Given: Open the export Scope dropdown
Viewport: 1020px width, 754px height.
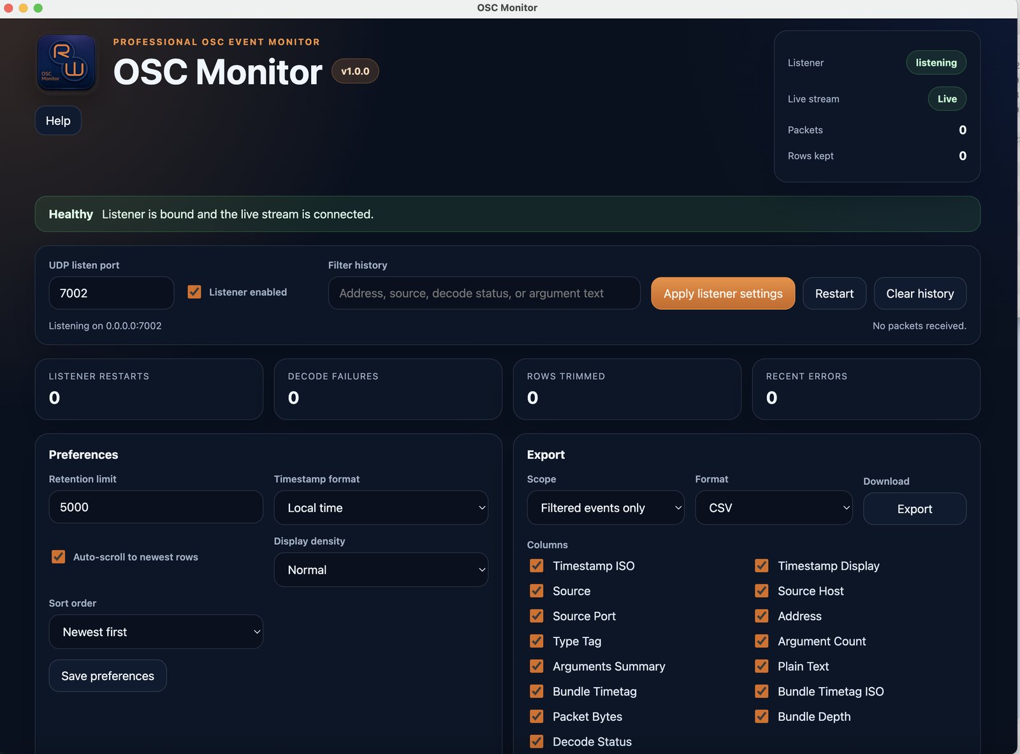Looking at the screenshot, I should 606,508.
